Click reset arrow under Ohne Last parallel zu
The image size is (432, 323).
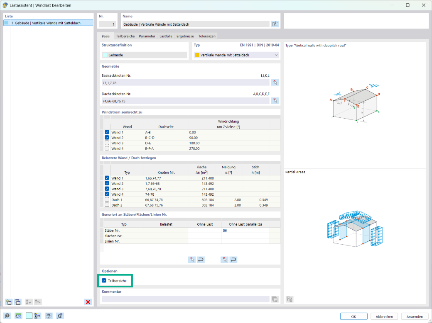[233, 260]
